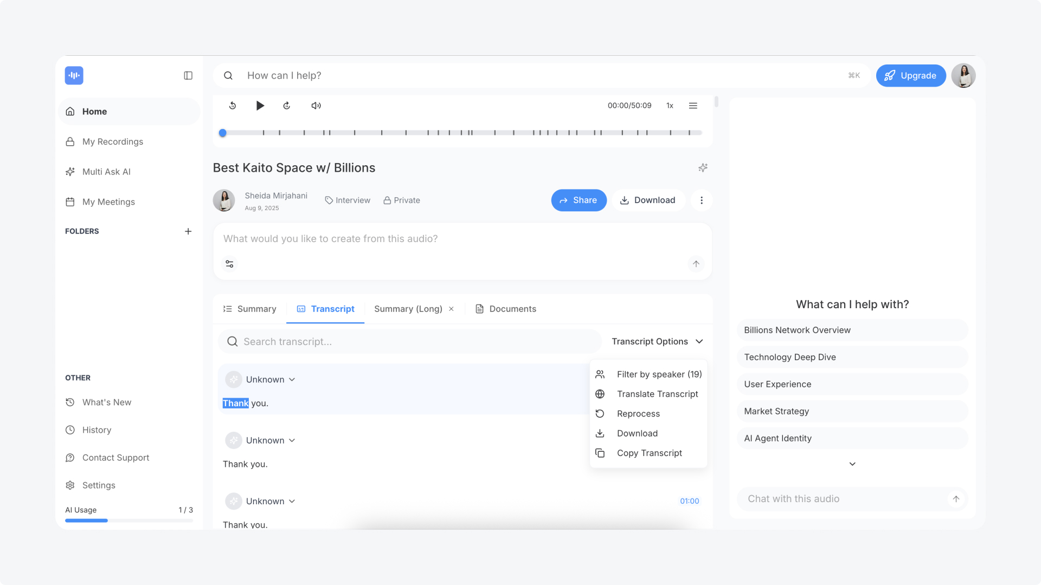Expand more suggestions chevron
This screenshot has height=585, width=1041.
852,464
